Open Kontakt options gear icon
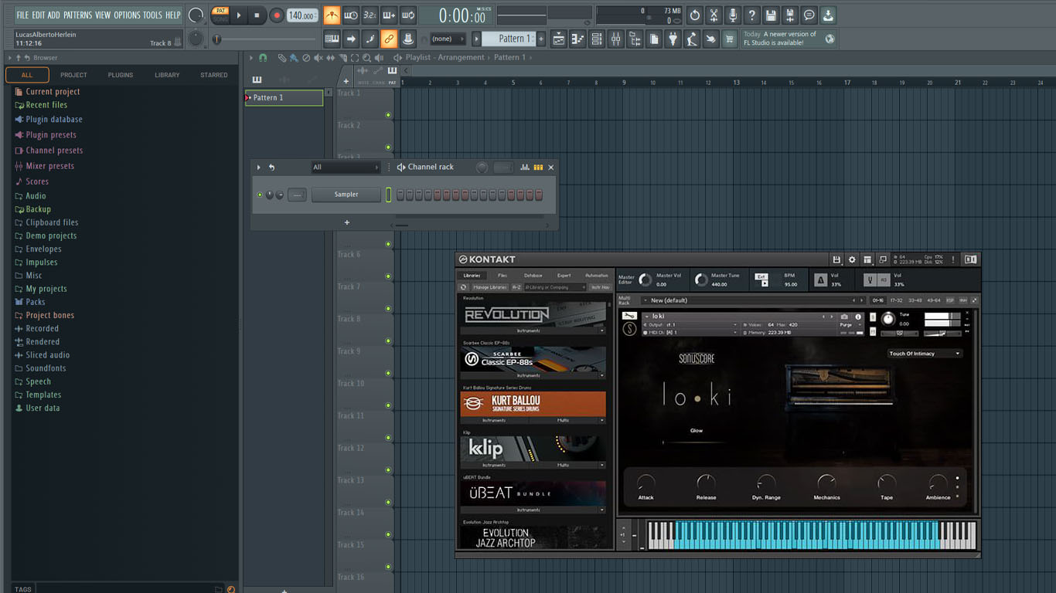 852,259
